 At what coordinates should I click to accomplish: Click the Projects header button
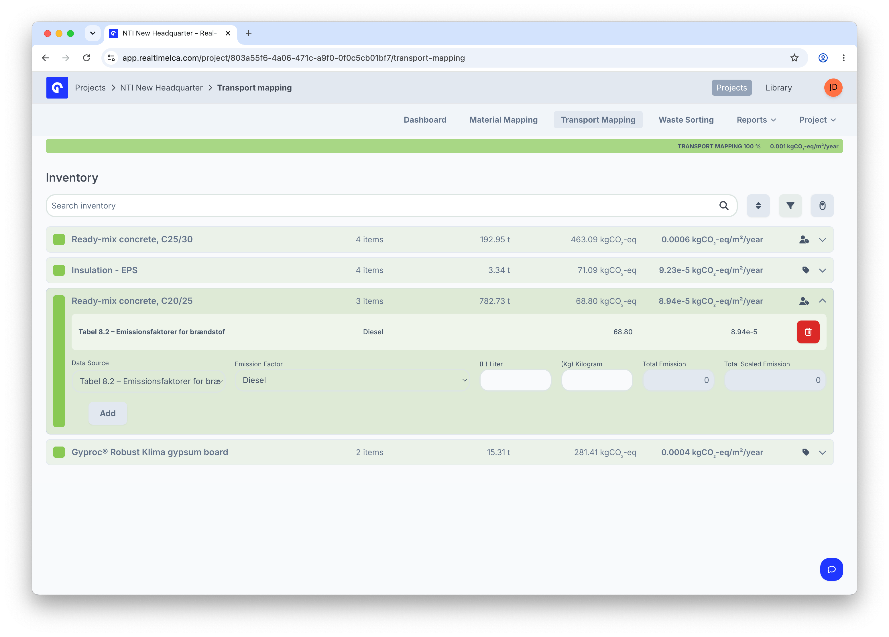731,87
